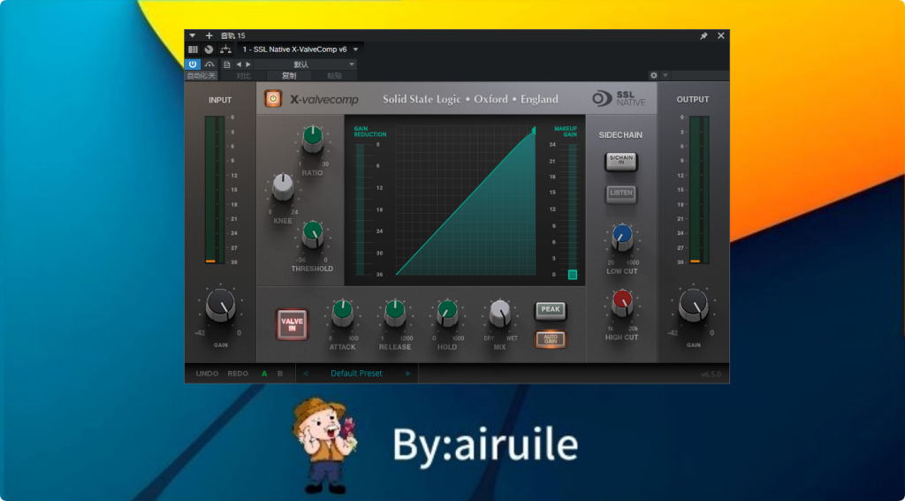
Task: Click the 音轨 15 track title
Action: [232, 35]
